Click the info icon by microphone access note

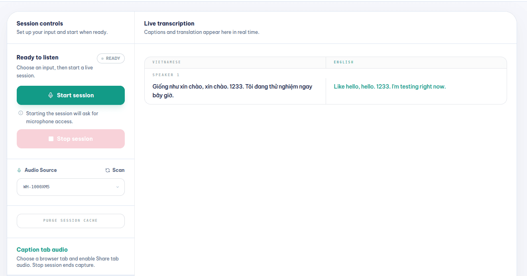point(21,113)
